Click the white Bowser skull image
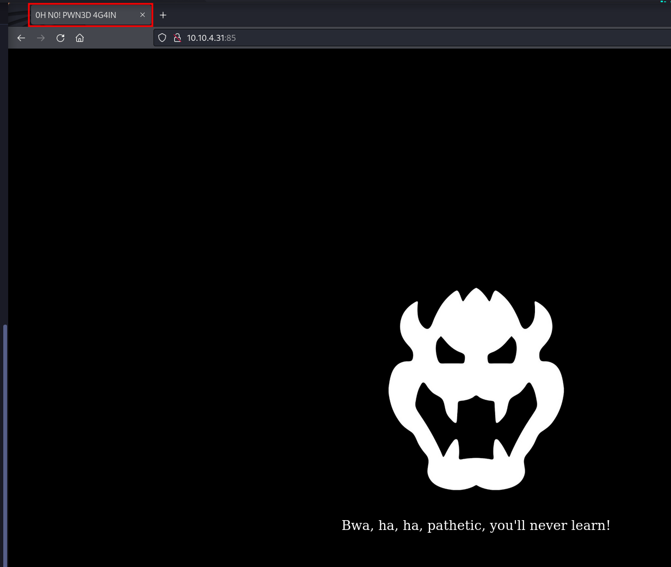 476,389
